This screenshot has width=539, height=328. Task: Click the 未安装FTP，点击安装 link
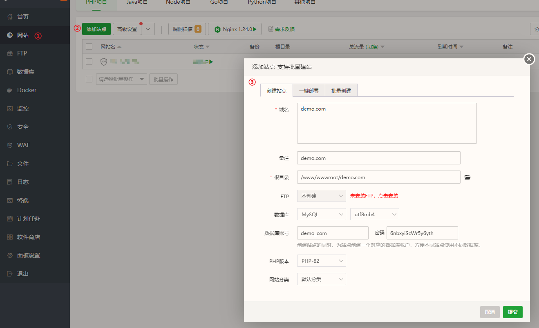point(374,196)
